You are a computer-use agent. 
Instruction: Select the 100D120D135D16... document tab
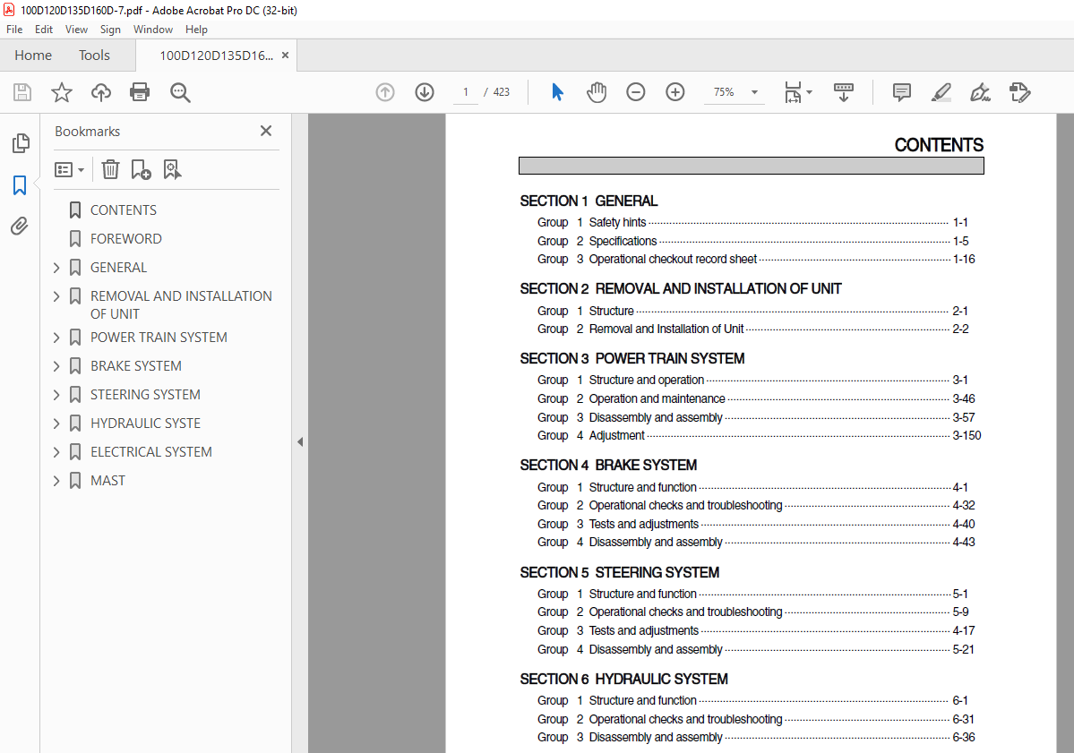pyautogui.click(x=217, y=56)
